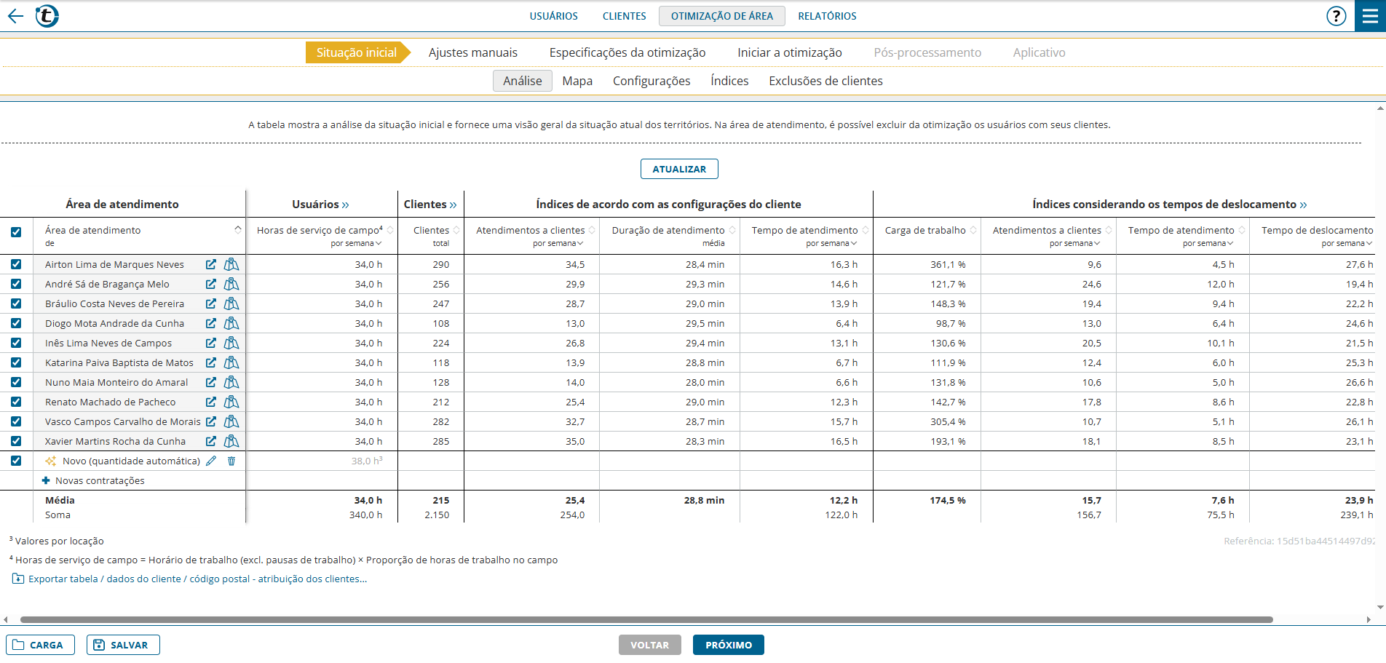Click the back arrow icon
1386x663 pixels.
[x=15, y=16]
